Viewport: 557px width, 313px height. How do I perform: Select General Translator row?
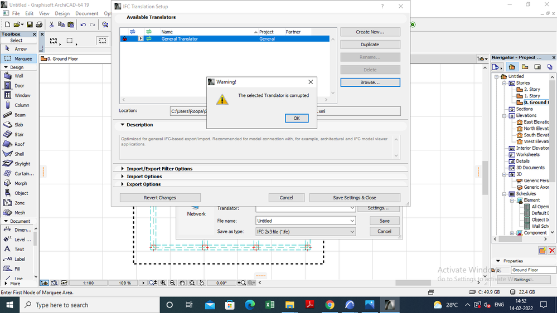225,38
